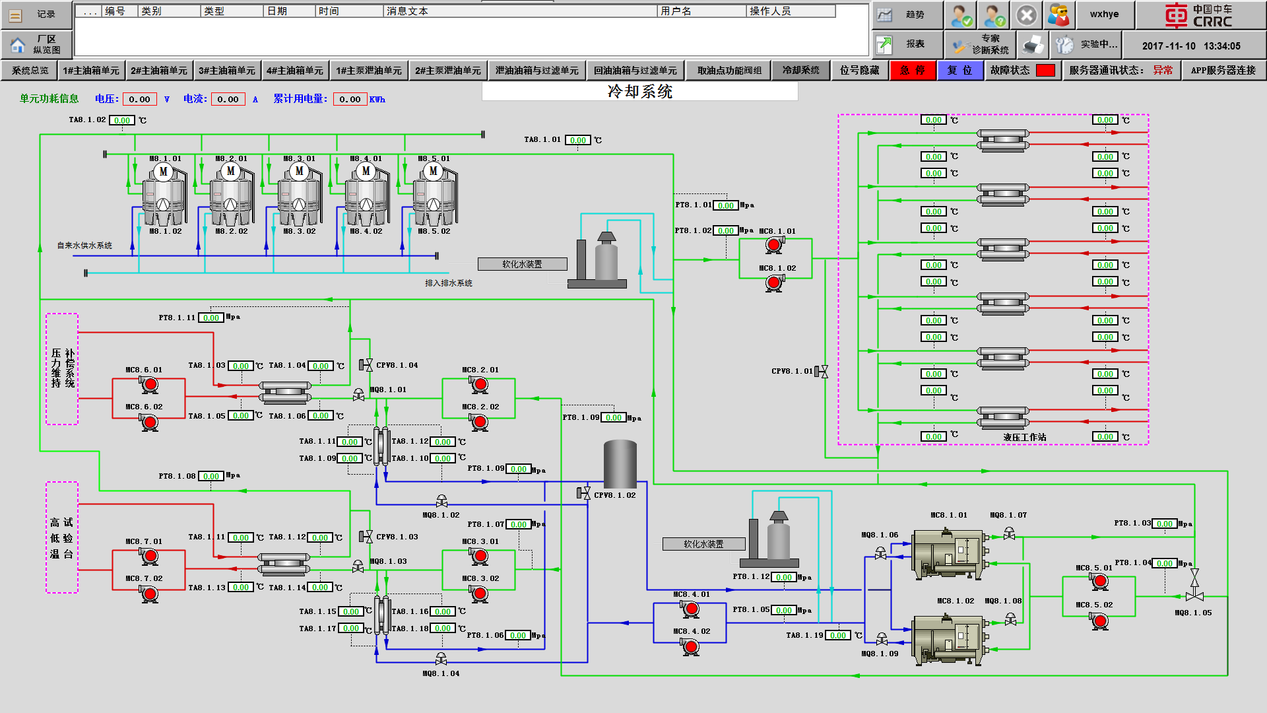Click the 补偿系统 压力维持 box
Screen dimensions: 1267x713
[x=62, y=368]
